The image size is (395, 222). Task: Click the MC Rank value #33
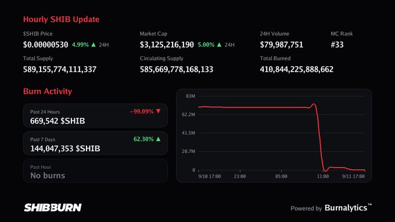[x=337, y=45]
